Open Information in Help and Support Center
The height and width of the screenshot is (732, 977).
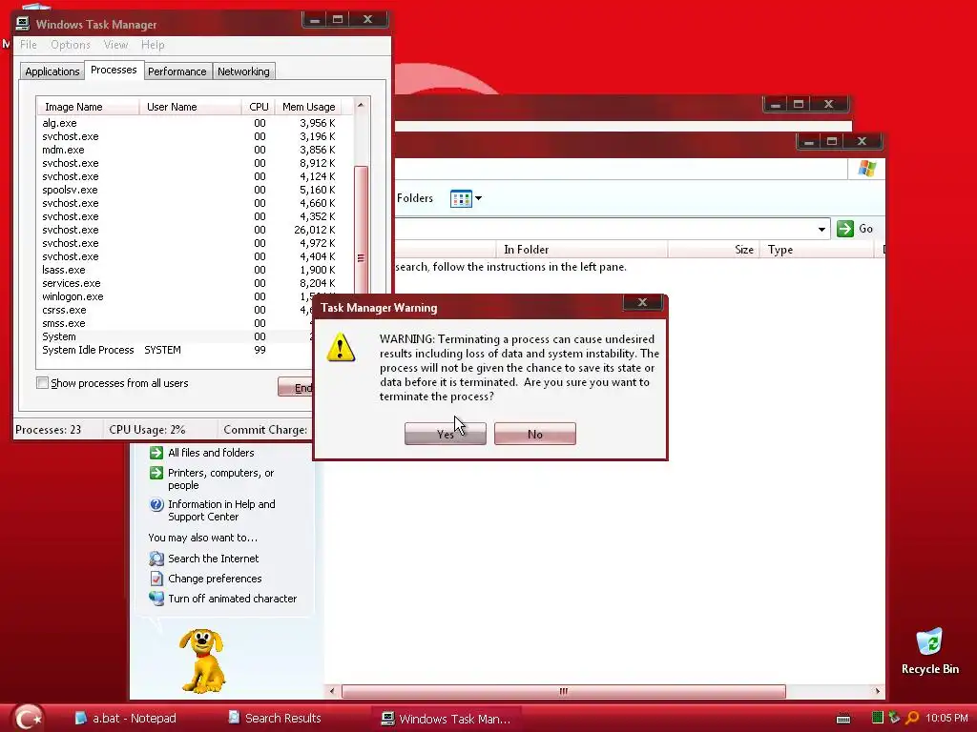coord(221,511)
